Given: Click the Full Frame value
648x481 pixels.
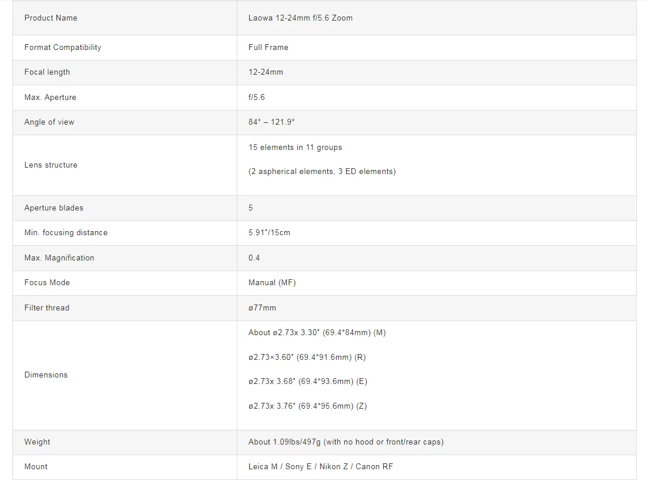Looking at the screenshot, I should 268,47.
